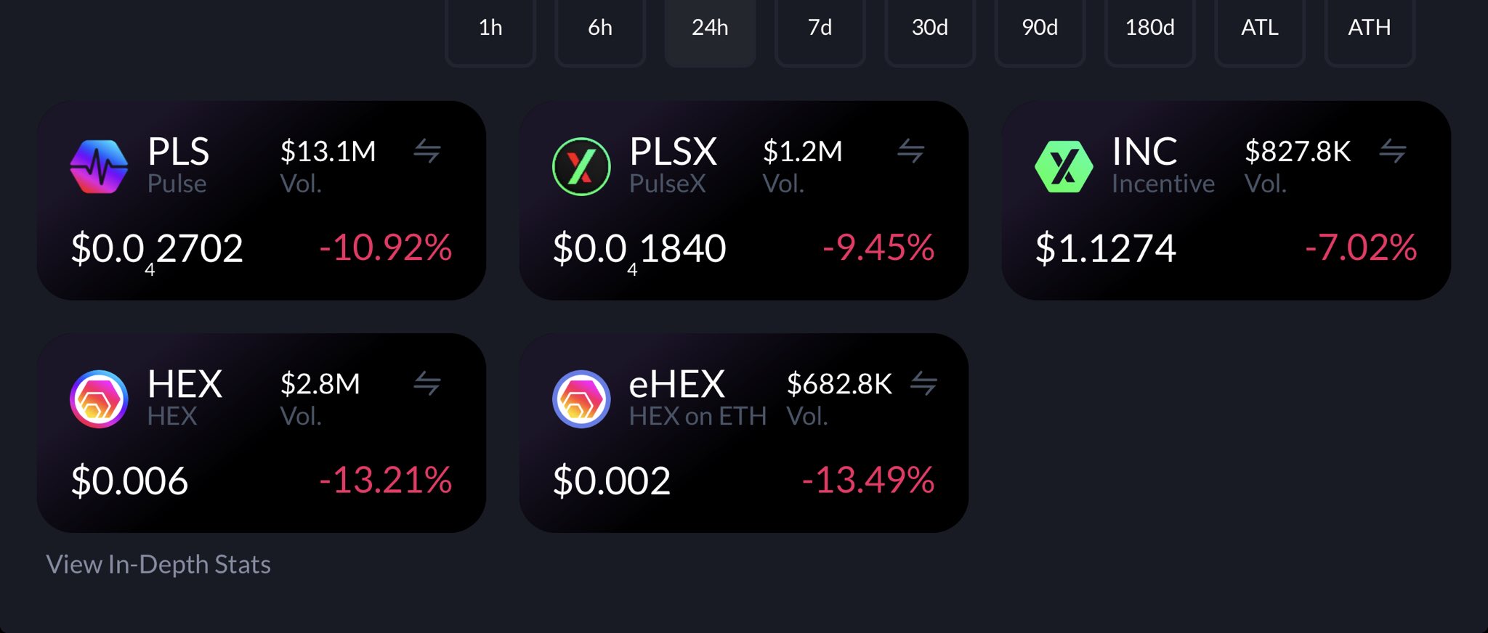The width and height of the screenshot is (1488, 633).
Task: Toggle the PLSX volume swap arrows
Action: (x=910, y=151)
